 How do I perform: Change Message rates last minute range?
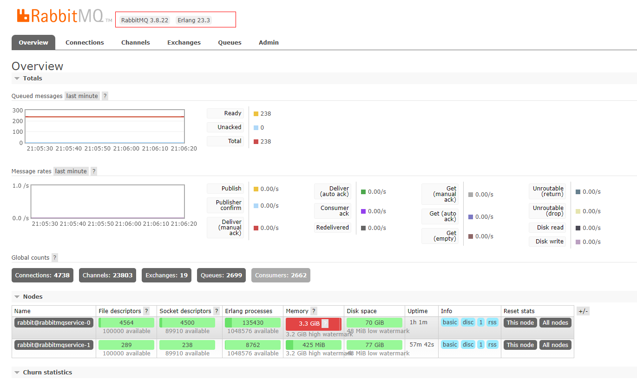click(x=71, y=171)
